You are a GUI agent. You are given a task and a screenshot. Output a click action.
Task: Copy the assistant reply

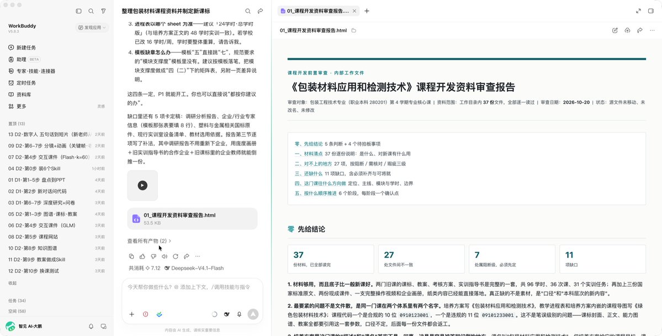pyautogui.click(x=131, y=256)
